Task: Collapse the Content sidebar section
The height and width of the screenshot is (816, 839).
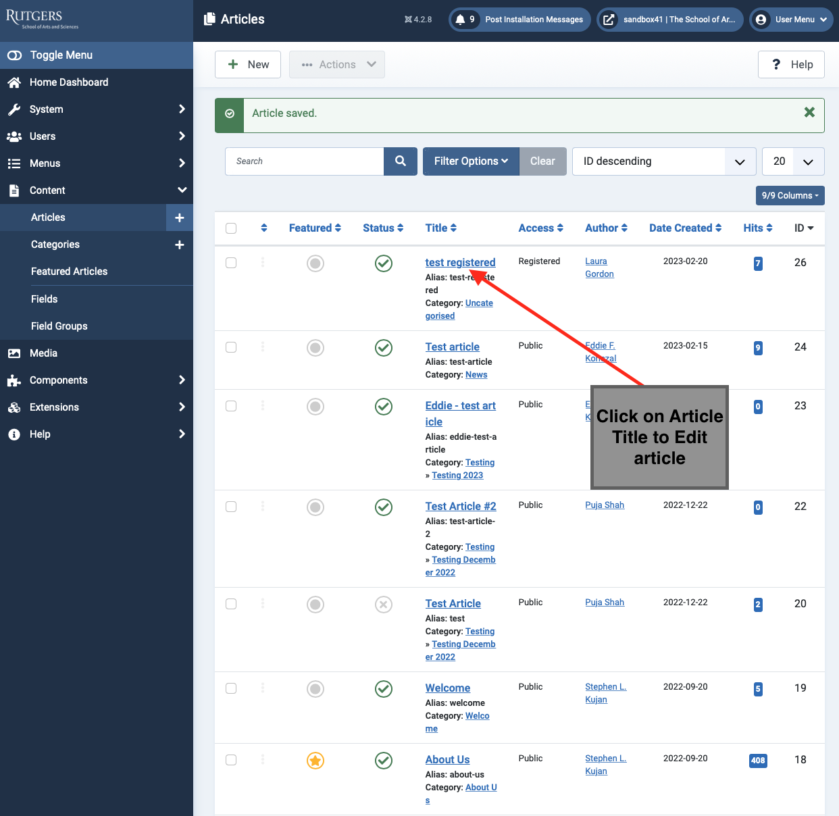Action: tap(97, 190)
